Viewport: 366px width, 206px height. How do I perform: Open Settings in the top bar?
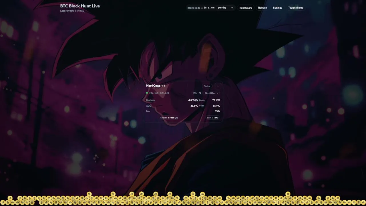pyautogui.click(x=277, y=8)
